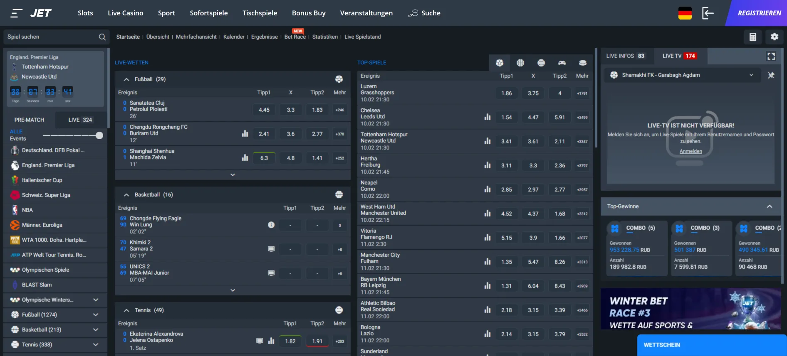Expand Olympische Winters... sidebar category

pyautogui.click(x=96, y=300)
